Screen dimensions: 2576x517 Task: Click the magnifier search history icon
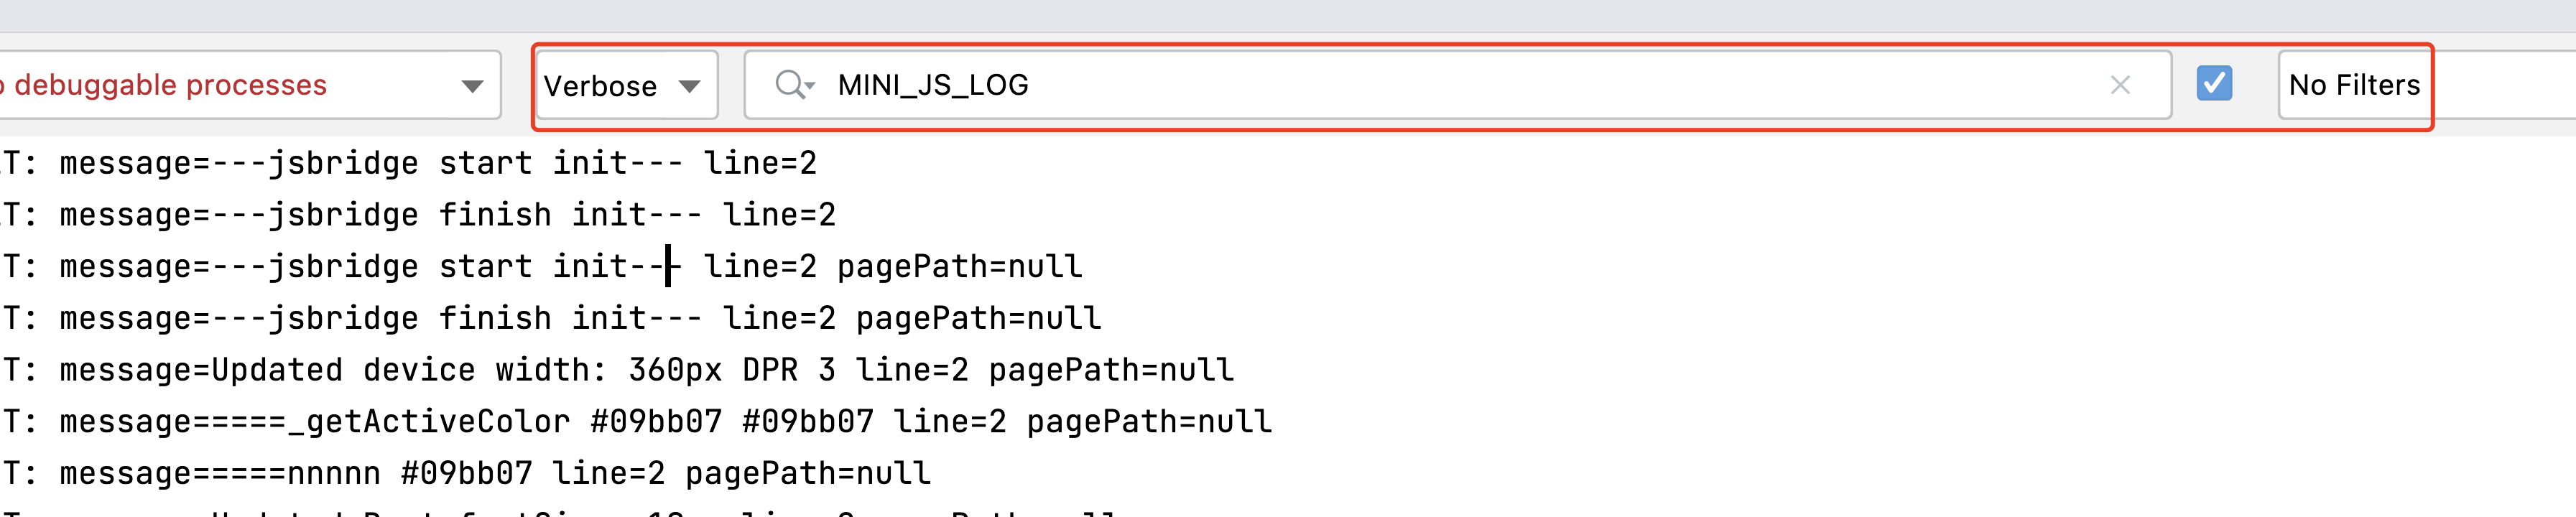(x=794, y=85)
